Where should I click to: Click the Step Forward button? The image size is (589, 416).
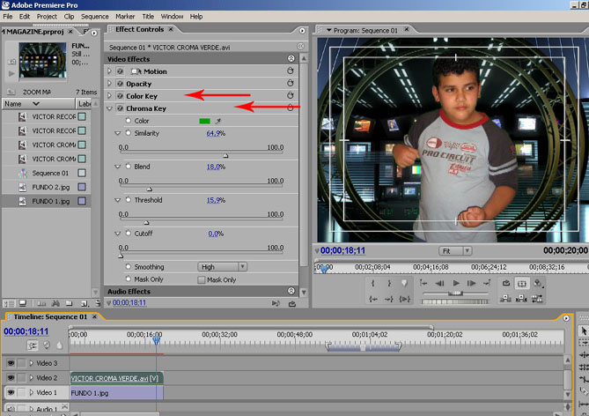(x=474, y=284)
